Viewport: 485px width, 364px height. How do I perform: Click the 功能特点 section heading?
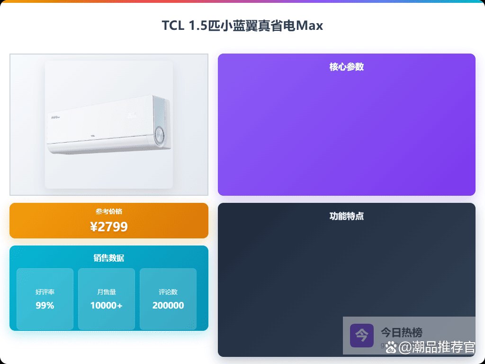(346, 216)
